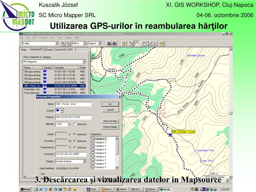The width and height of the screenshot is (256, 192).
Task: Uncheck the Proximity Unknown checkbox
Action: (75, 141)
